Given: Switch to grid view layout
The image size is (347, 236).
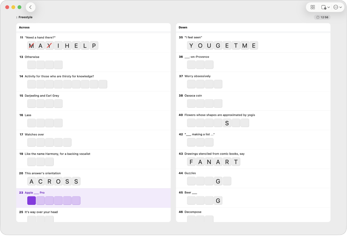Looking at the screenshot, I should [313, 7].
